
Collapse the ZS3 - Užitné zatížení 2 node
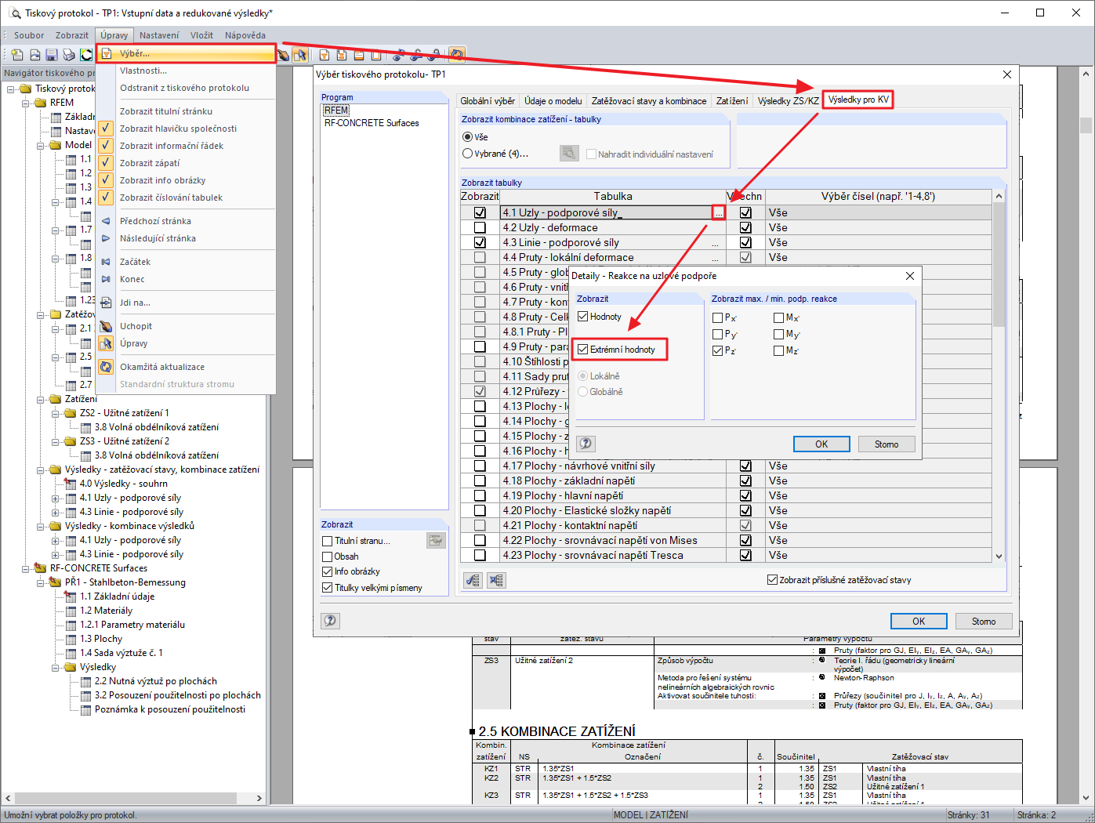point(56,441)
